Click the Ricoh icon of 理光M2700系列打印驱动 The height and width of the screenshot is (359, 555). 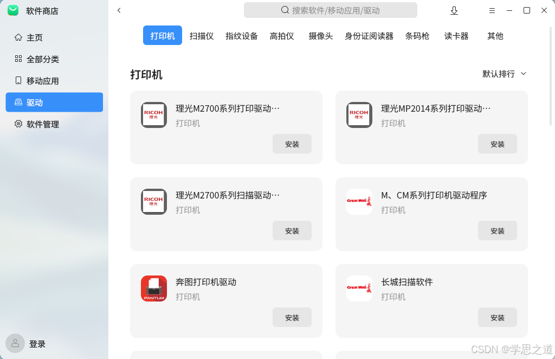pyautogui.click(x=154, y=115)
